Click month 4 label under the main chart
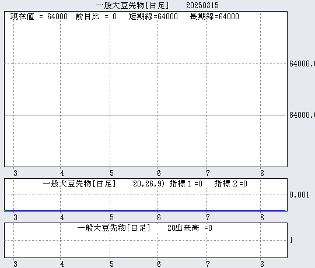 pyautogui.click(x=62, y=173)
